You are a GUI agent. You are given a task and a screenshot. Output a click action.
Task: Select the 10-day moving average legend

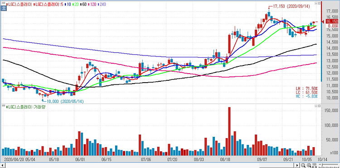(x=68, y=5)
